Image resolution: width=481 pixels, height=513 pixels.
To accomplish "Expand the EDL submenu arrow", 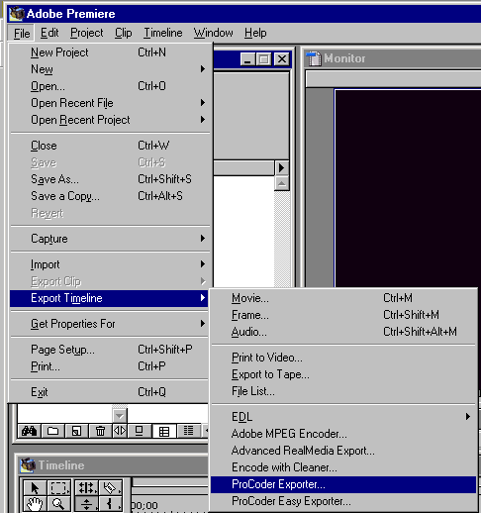I will [x=467, y=417].
